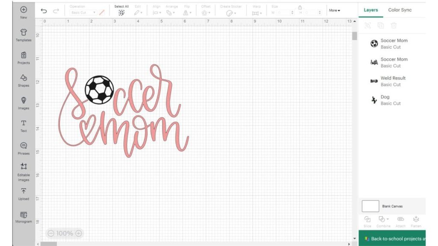Screen dimensions: 438x246
Task: Open the Create Sticker dropdown
Action: coord(231,13)
